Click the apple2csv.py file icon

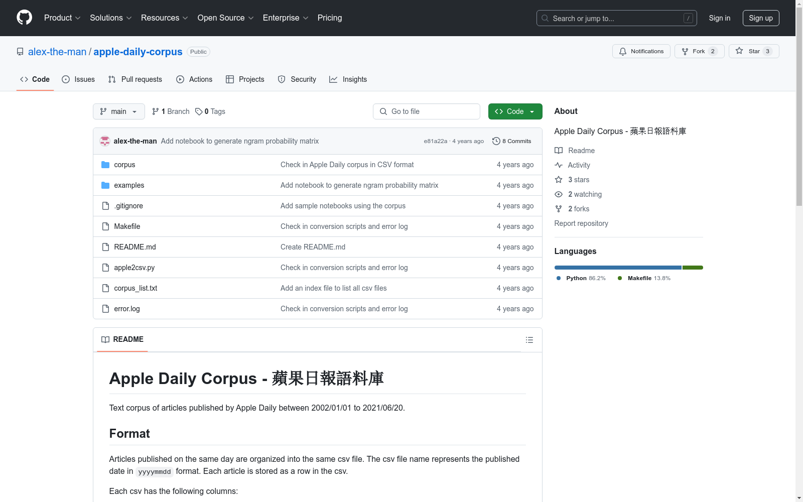coord(105,268)
